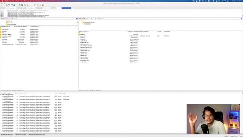Viewport: 243px width, 137px height.
Task: Open the local site path dropdown
Action: pos(77,19)
